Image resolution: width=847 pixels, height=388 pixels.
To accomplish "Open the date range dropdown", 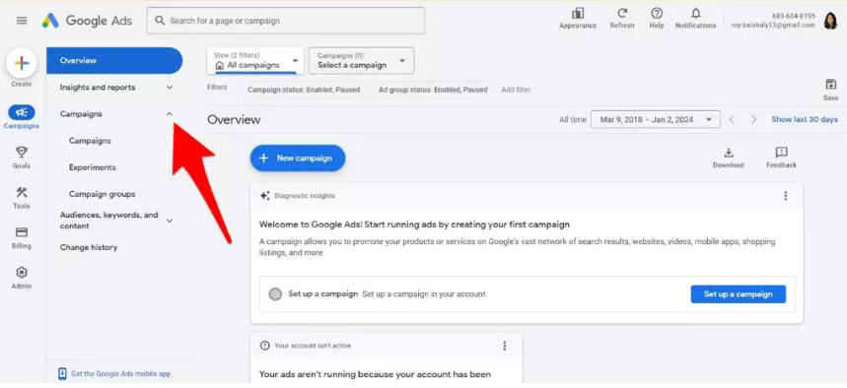I will click(656, 120).
